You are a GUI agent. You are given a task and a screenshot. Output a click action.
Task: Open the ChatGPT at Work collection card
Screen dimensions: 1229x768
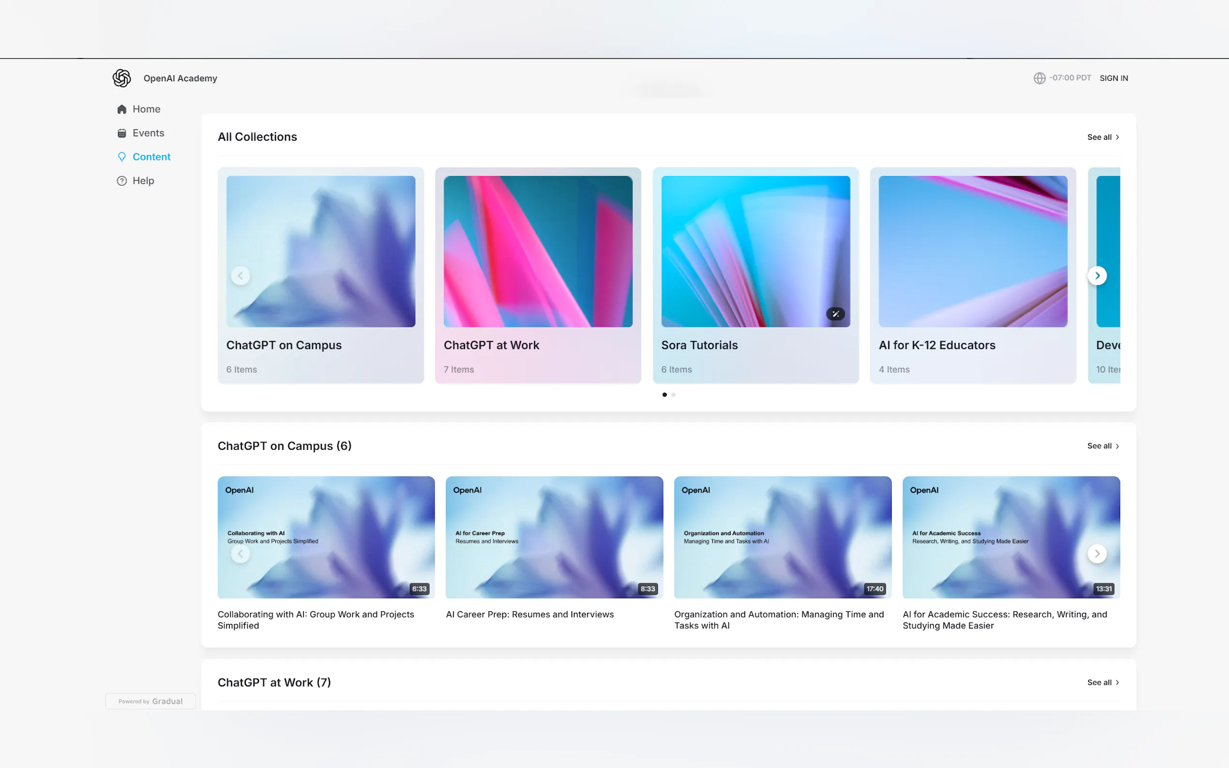click(538, 275)
